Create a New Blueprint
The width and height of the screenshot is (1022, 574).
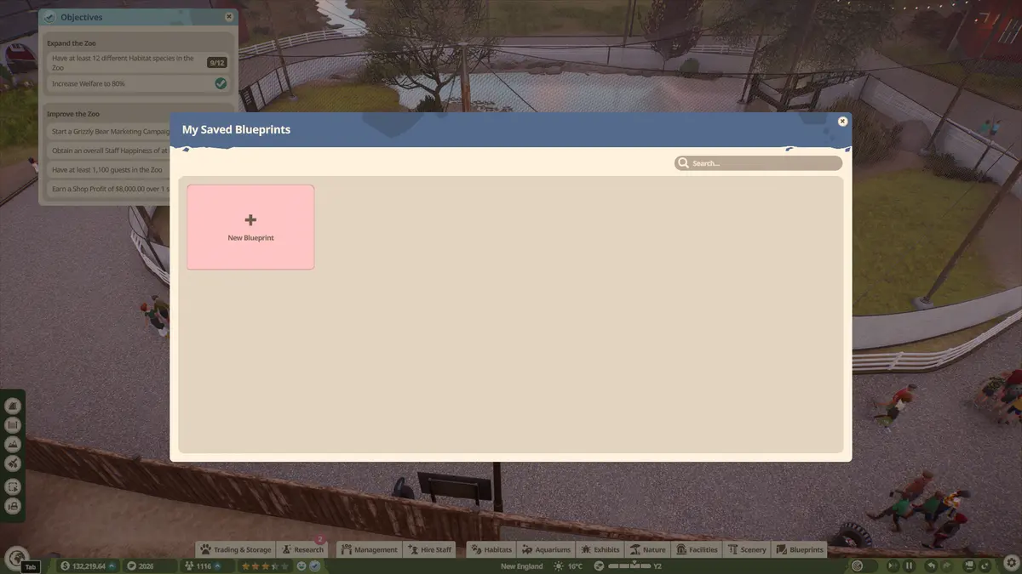pyautogui.click(x=250, y=227)
